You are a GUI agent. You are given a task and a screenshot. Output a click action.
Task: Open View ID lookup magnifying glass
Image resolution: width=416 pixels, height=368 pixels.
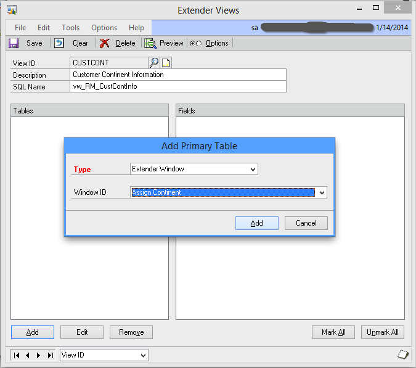point(154,62)
